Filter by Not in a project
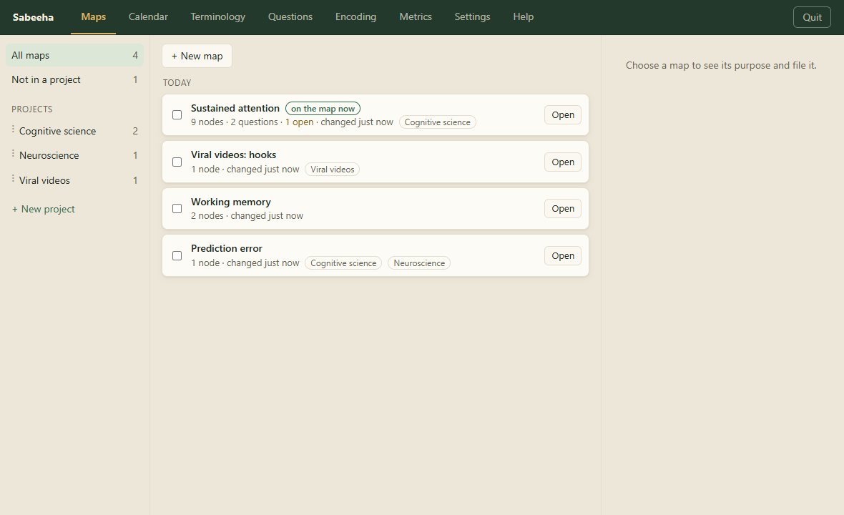 [75, 79]
